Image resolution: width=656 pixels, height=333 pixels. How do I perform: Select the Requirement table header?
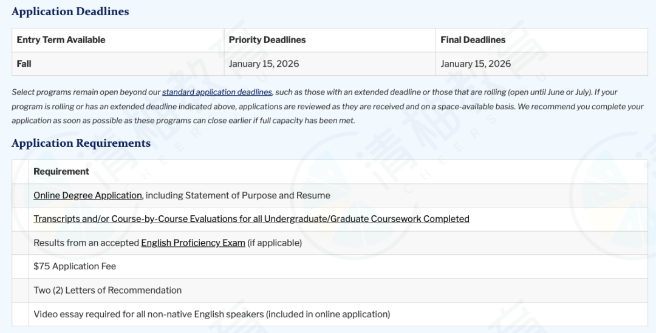tap(61, 172)
